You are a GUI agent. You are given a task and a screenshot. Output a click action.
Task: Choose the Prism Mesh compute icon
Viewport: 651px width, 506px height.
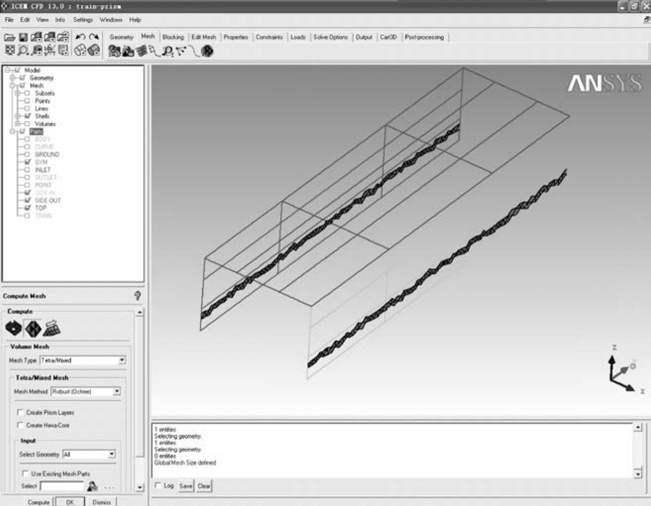(52, 328)
